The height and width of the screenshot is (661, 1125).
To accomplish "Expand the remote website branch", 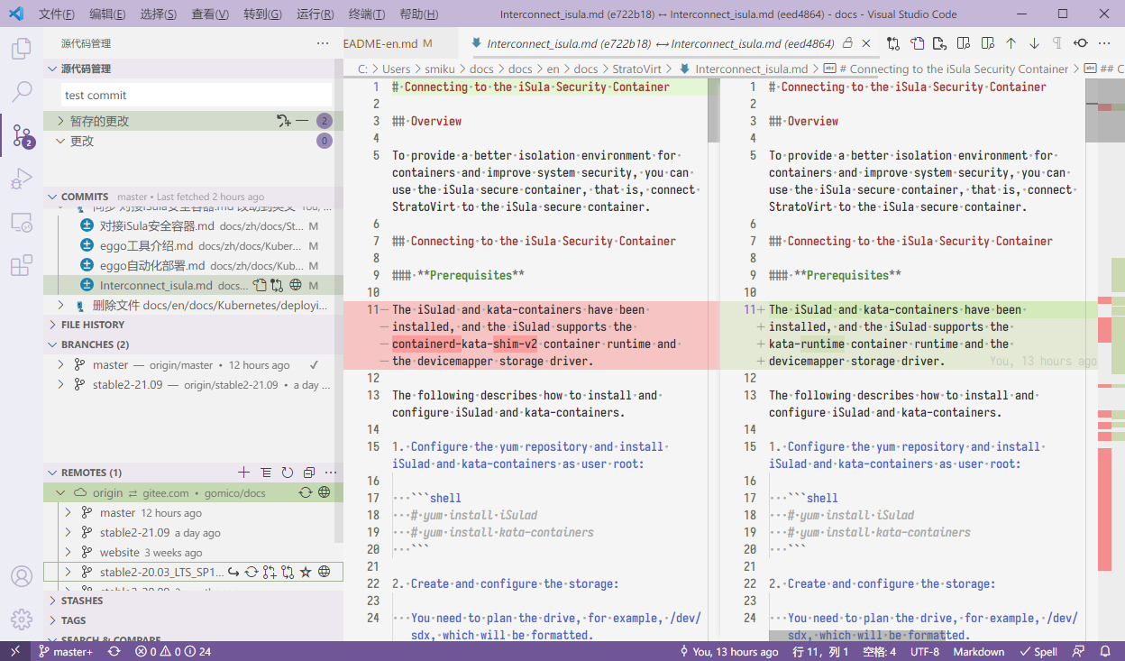I will 69,552.
